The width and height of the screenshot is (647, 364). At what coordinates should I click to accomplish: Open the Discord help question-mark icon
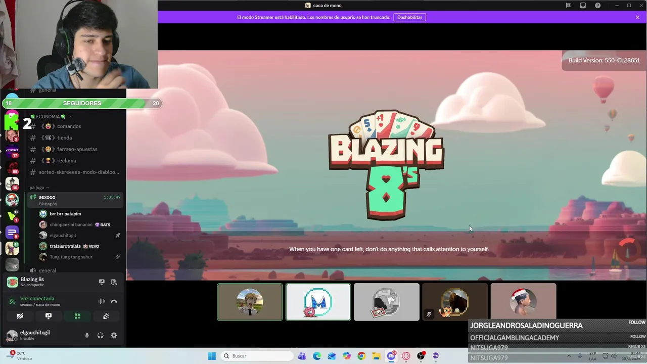(x=597, y=6)
